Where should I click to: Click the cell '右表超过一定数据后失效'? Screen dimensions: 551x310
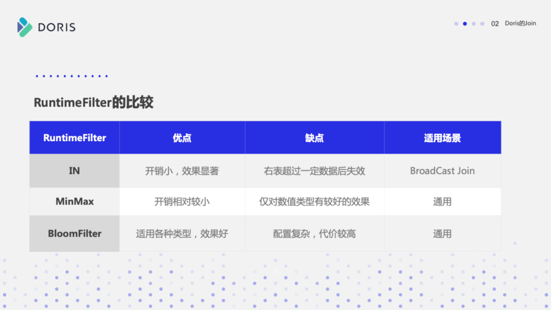(x=314, y=171)
